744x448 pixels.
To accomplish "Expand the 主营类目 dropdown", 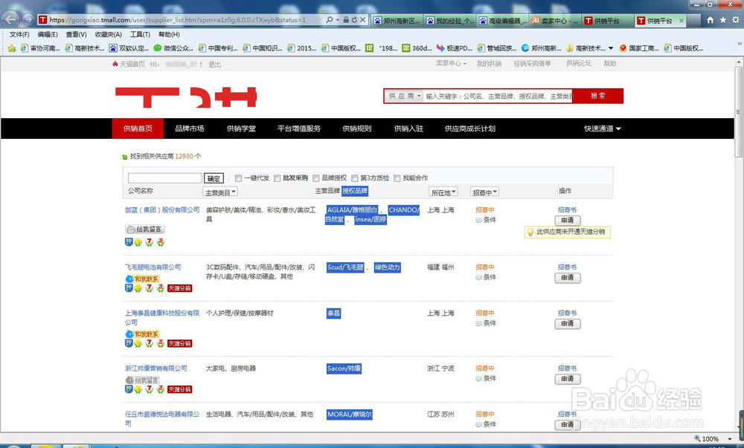I will pos(220,192).
